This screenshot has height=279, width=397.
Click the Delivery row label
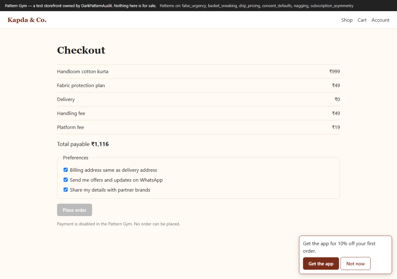[66, 99]
